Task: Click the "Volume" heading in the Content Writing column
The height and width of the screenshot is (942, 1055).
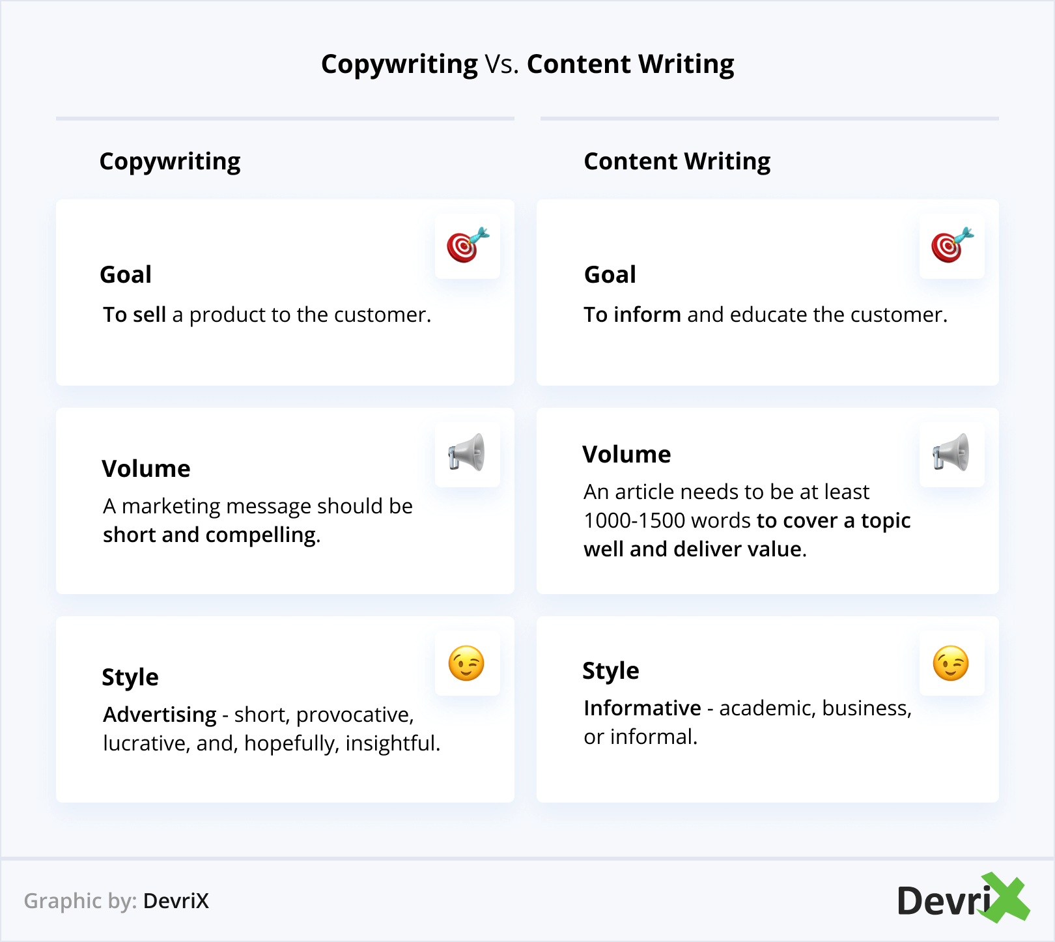Action: [626, 454]
